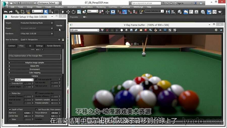The height and width of the screenshot is (128, 227).
Task: Choose the Rectangular Selection Region icon
Action: 56,12
